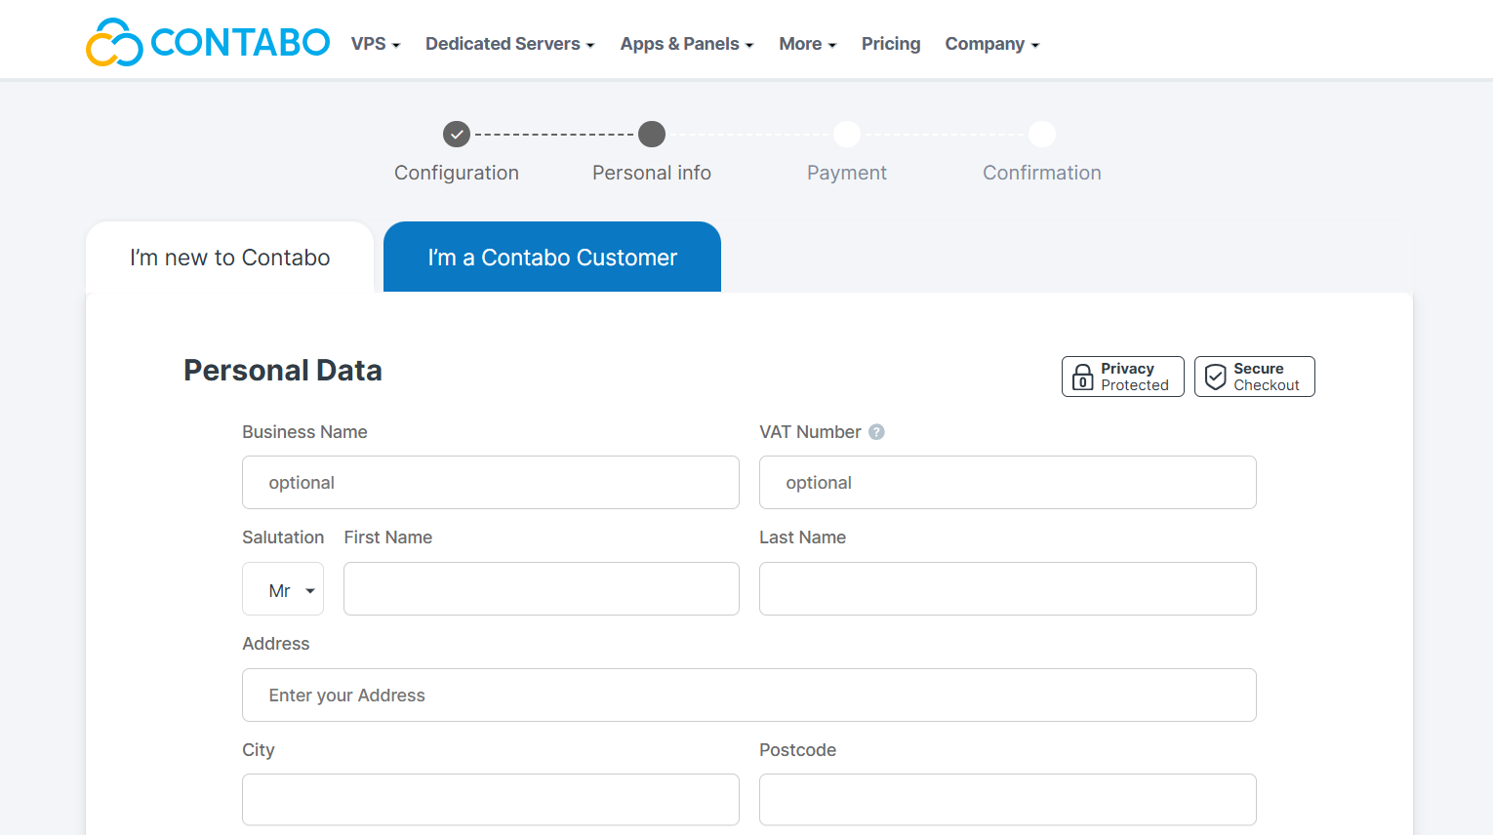Focus the VAT Number input field
1493x835 pixels.
coord(1008,482)
